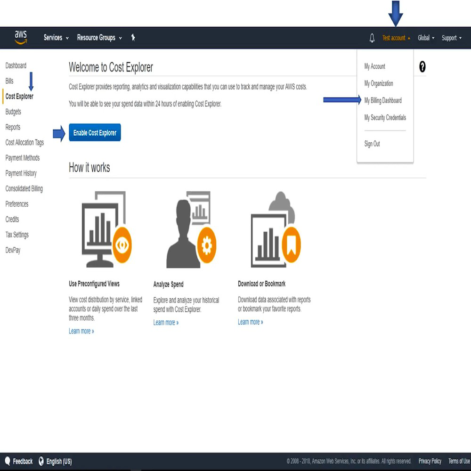Follow Learn more under Analyze Spend
Screen dimensions: 471x471
tap(166, 323)
